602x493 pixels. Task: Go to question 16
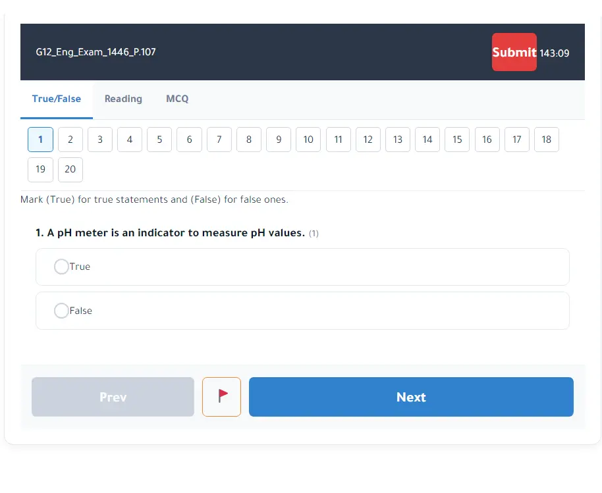point(487,140)
